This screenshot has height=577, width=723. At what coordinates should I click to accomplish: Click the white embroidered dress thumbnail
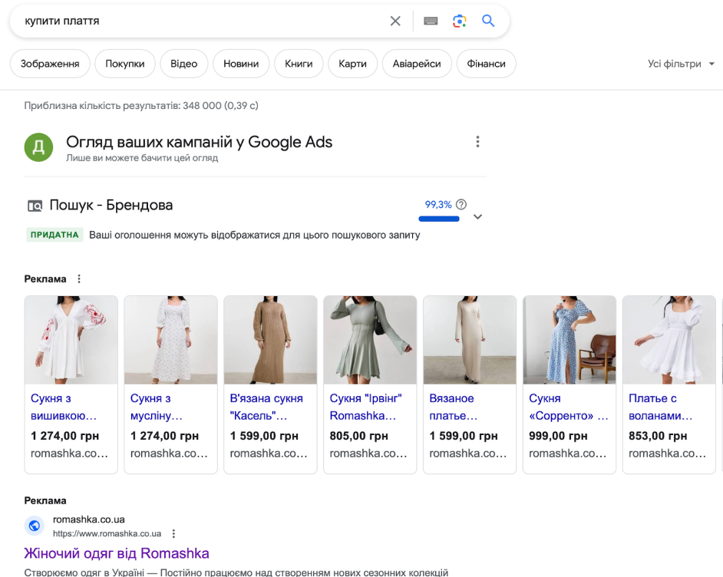tap(71, 340)
